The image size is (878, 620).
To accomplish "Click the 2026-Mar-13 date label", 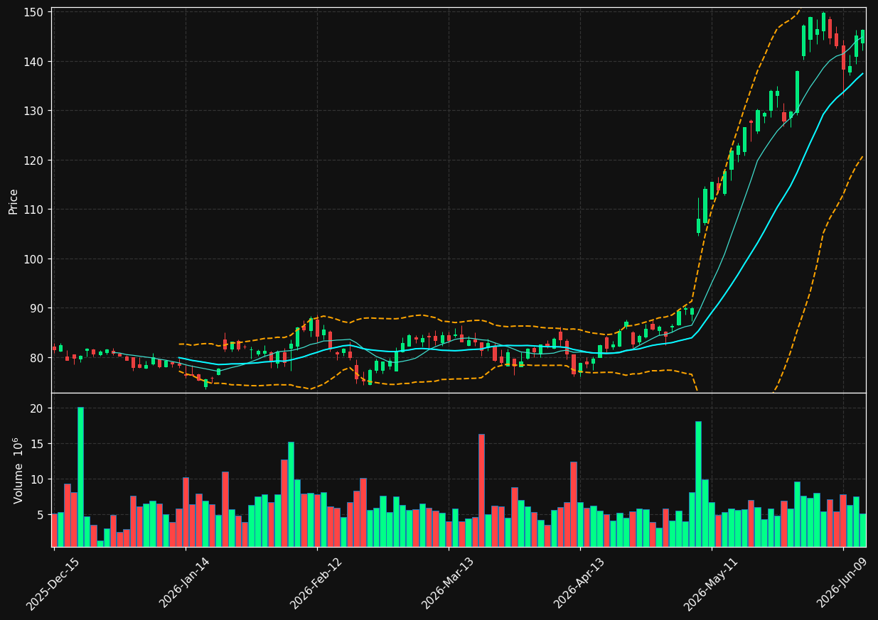I will (x=448, y=584).
